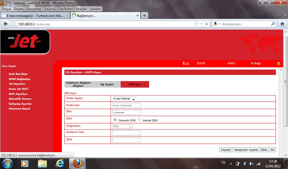Click Oturumu Kapat to log out
Viewport: 288px width, 169px height.
19,109
